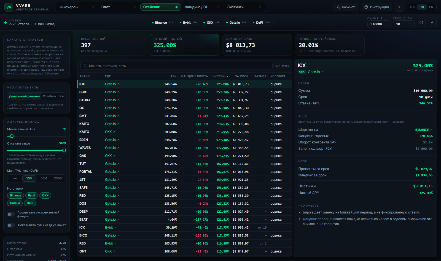Open OG Gate.io external link arrow
The height and width of the screenshot is (261, 441).
click(x=118, y=108)
